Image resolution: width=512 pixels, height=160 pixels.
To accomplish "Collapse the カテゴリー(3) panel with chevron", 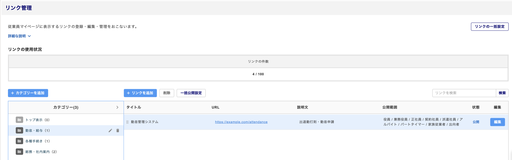I will click(x=117, y=108).
